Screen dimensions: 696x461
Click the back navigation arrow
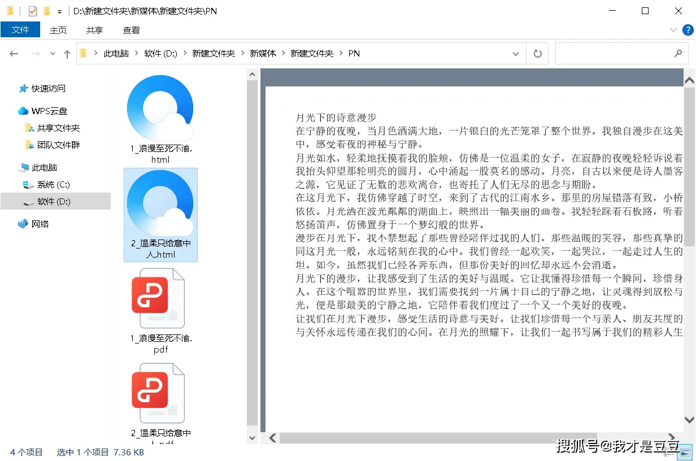point(14,53)
